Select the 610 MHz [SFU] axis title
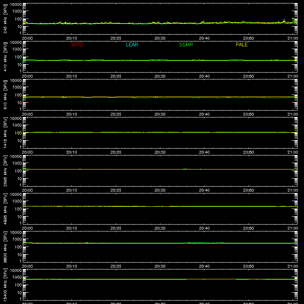The height and width of the screenshot is (304, 304). click(5, 95)
